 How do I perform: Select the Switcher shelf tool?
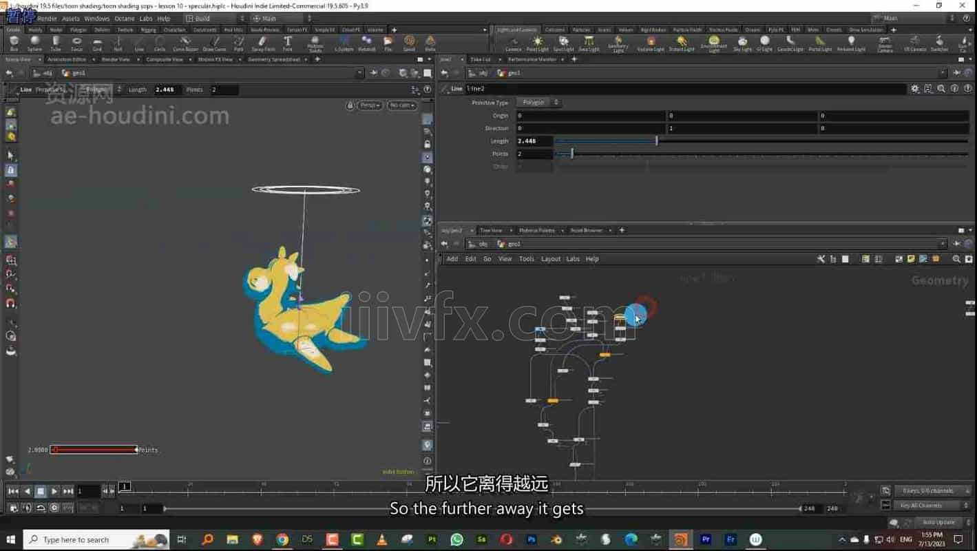pyautogui.click(x=939, y=43)
